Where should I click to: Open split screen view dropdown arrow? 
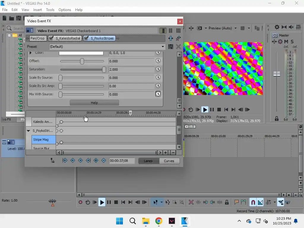click(x=206, y=28)
